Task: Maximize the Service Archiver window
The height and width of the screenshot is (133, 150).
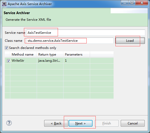Action: (132, 3)
